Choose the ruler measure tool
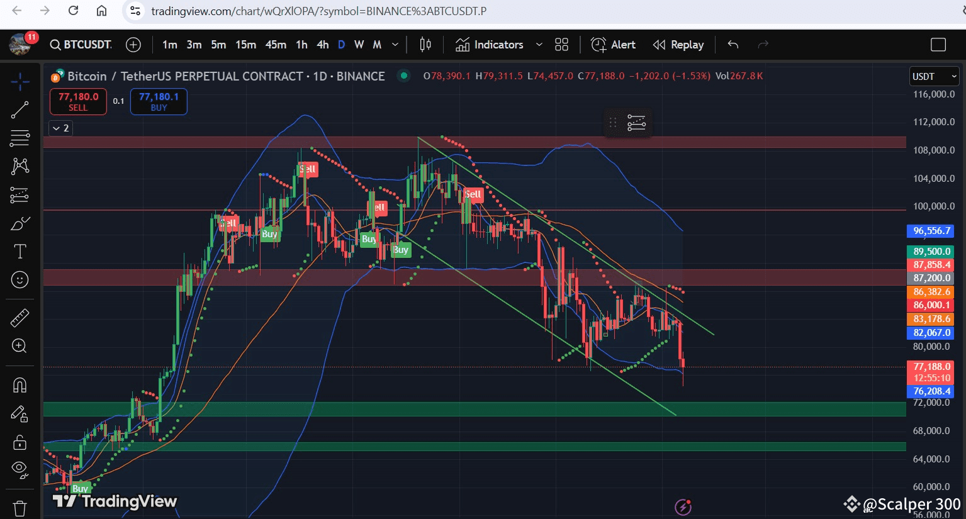Viewport: 966px width, 519px height. [20, 318]
